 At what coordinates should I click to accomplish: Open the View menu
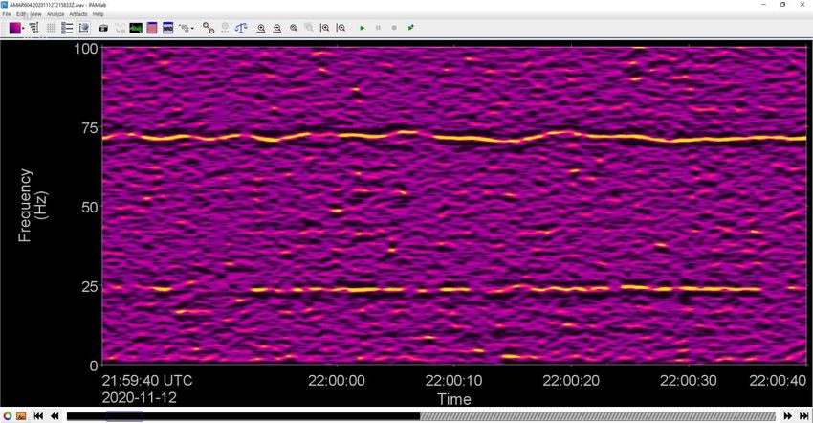tap(35, 14)
